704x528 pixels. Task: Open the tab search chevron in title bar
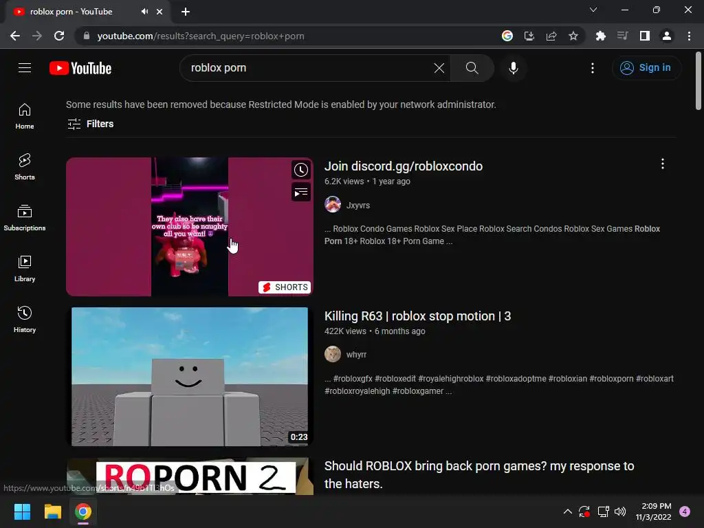pos(593,10)
